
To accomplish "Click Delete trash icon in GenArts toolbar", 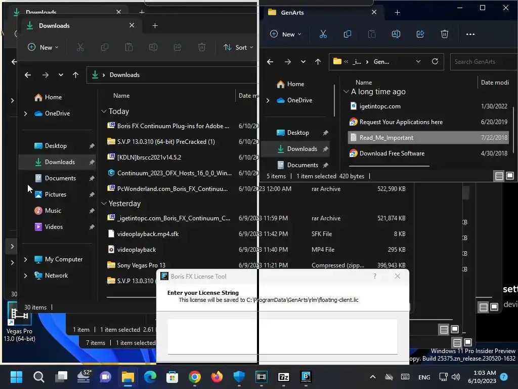I will pyautogui.click(x=445, y=34).
